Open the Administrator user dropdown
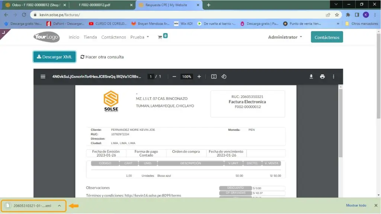The width and height of the screenshot is (381, 214). [285, 37]
